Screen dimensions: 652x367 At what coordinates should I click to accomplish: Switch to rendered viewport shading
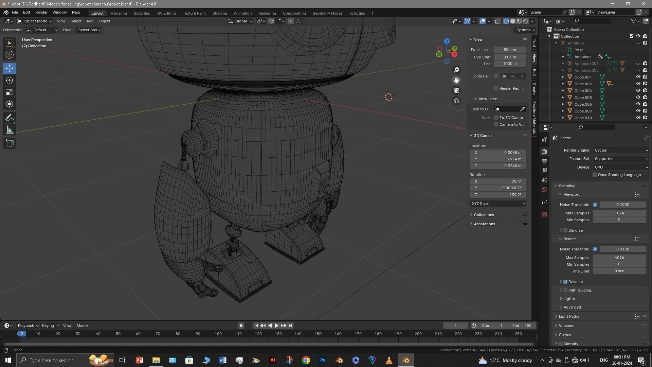click(x=526, y=21)
